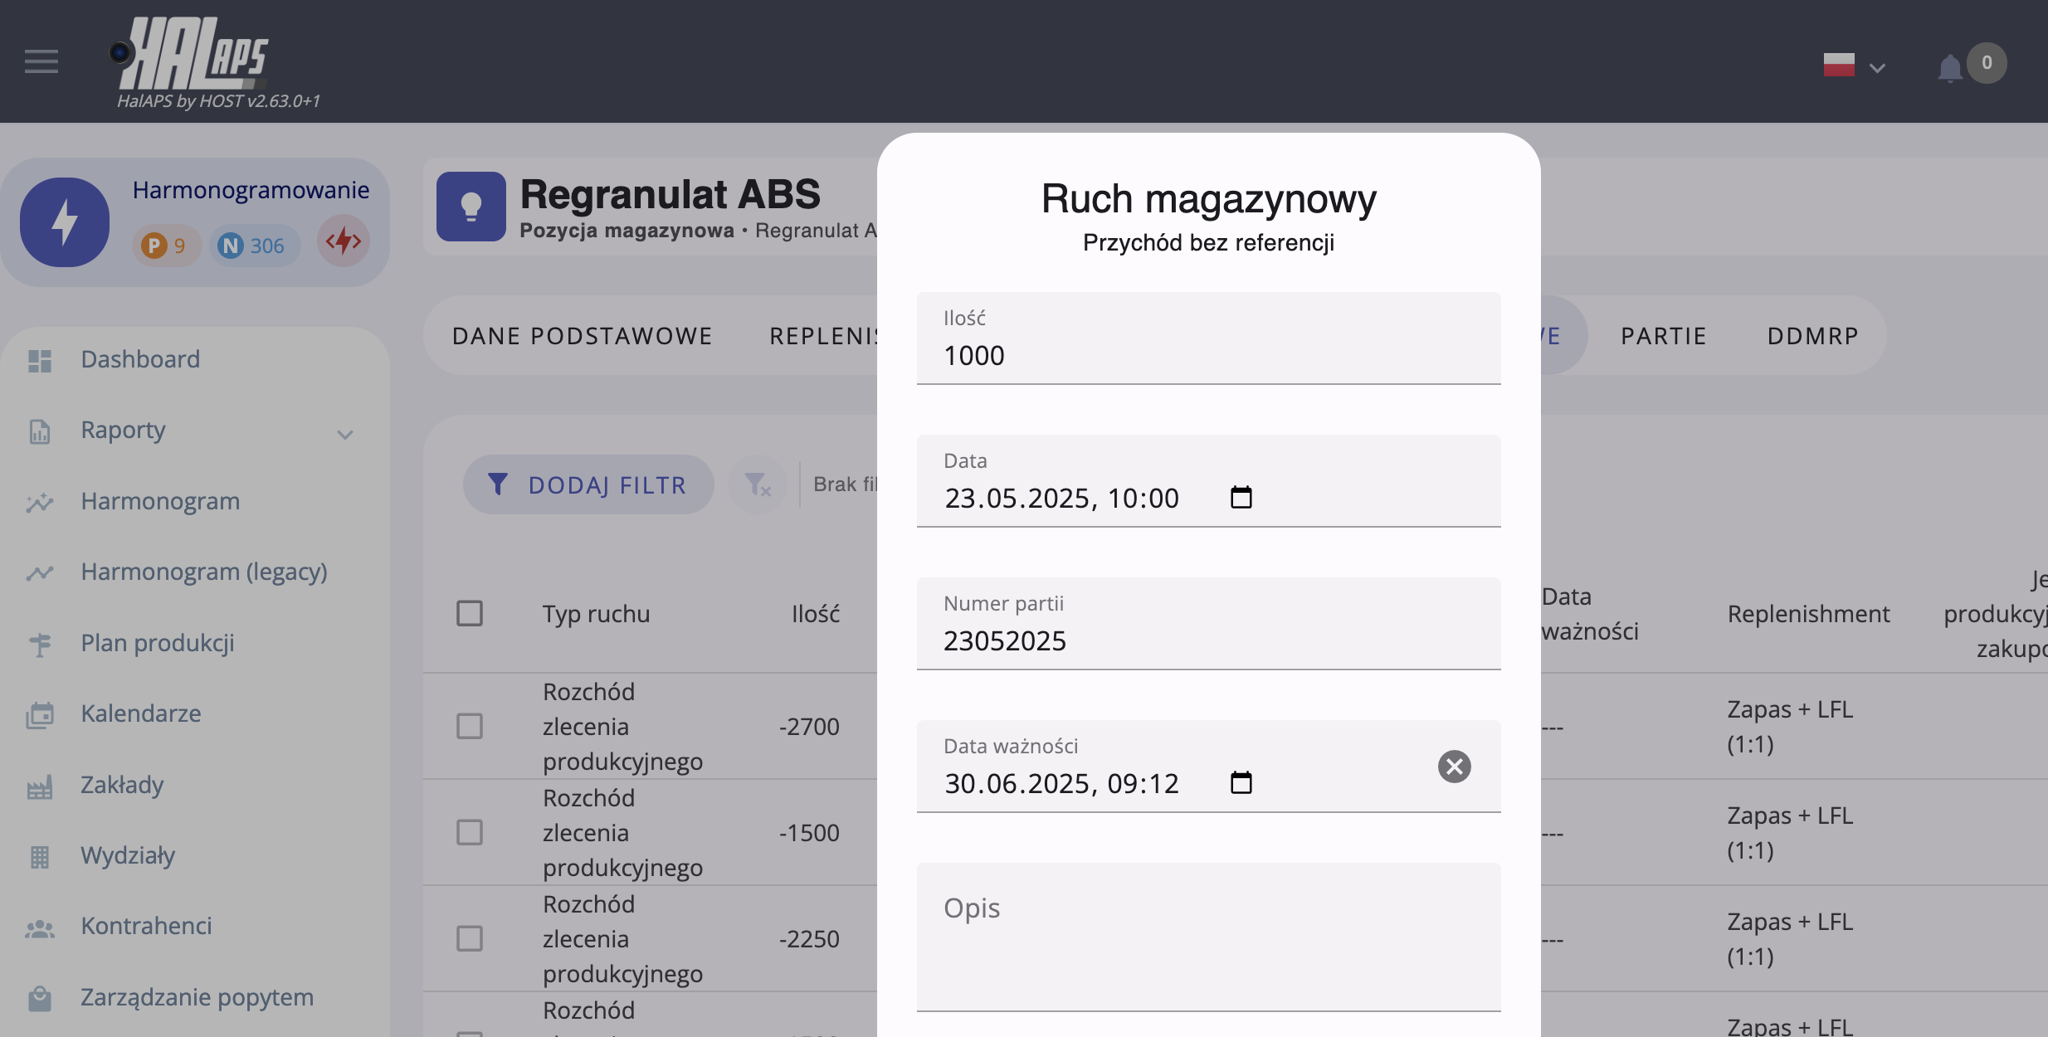Clear the Data ważności field value
This screenshot has height=1037, width=2048.
click(x=1454, y=767)
